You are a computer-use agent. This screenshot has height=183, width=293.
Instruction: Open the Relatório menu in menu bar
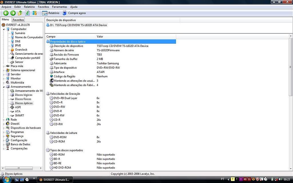(x=29, y=7)
